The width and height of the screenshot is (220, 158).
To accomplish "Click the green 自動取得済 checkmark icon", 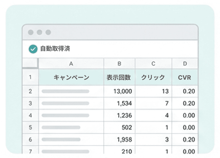I will tap(33, 49).
